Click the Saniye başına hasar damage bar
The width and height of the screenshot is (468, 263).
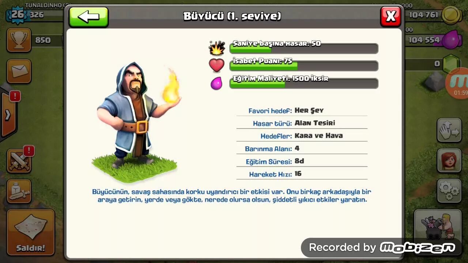304,48
